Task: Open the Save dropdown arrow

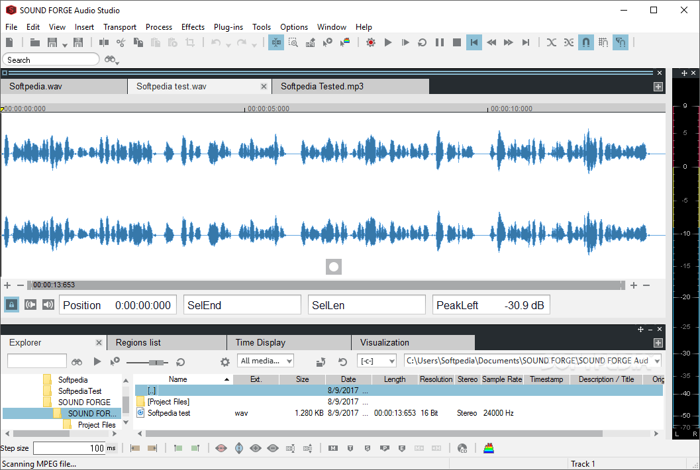Action: tap(65, 44)
